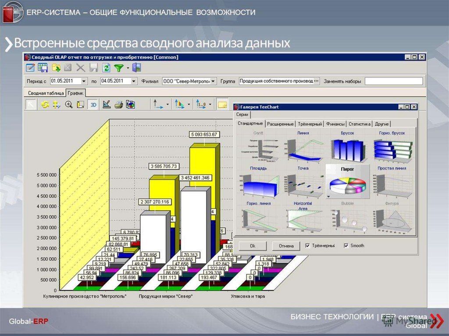
Task: Click the save table icon in top toolbar
Action: tap(43, 68)
